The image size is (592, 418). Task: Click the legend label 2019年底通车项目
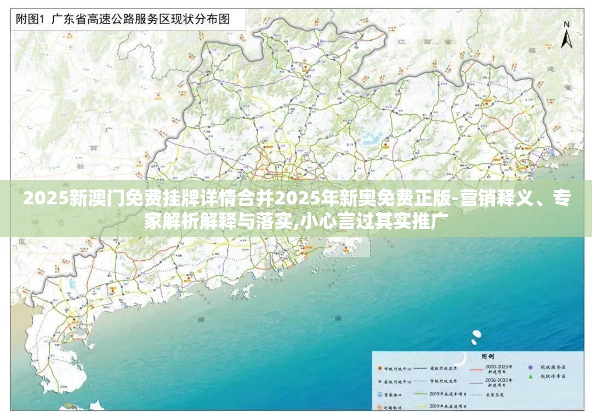click(448, 394)
